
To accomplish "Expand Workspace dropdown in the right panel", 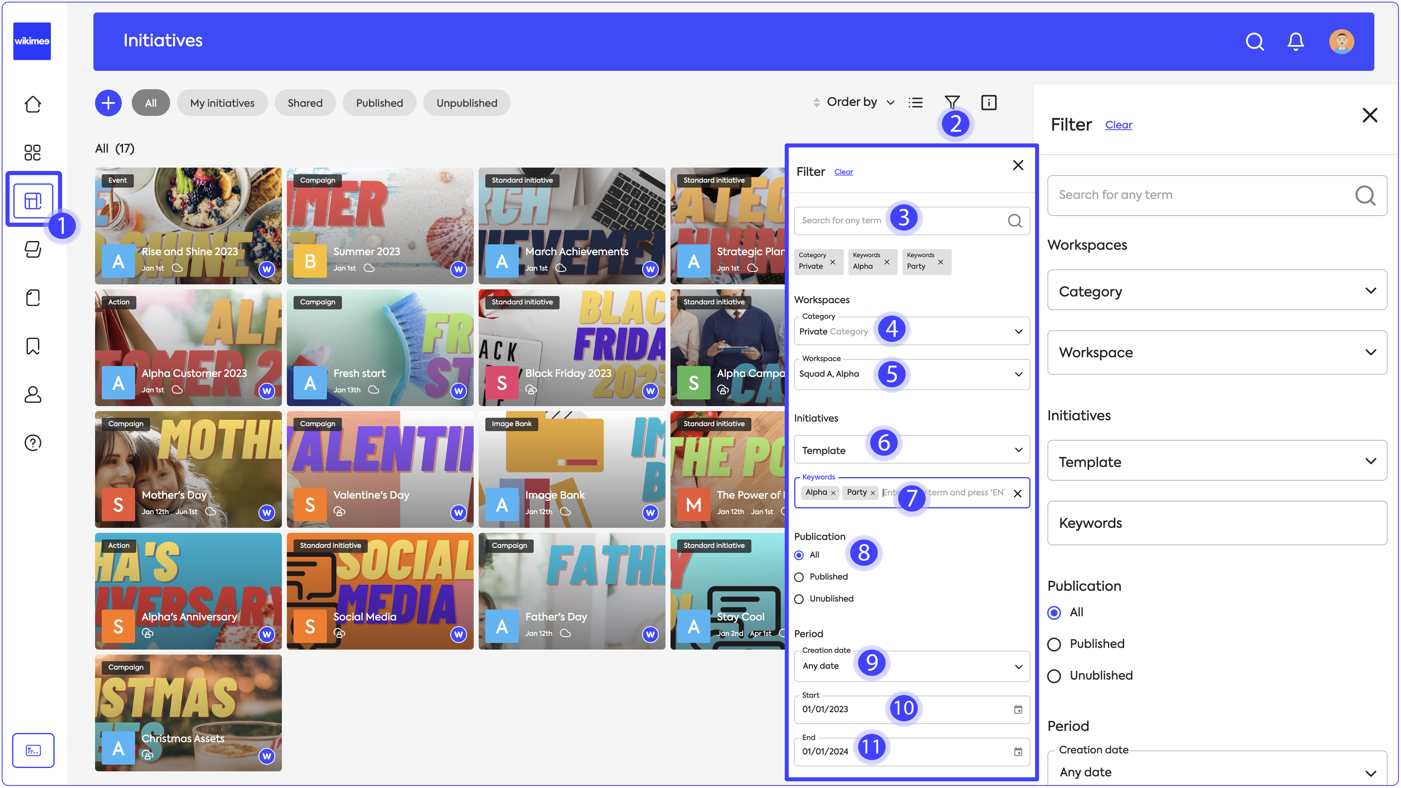I will click(1217, 352).
